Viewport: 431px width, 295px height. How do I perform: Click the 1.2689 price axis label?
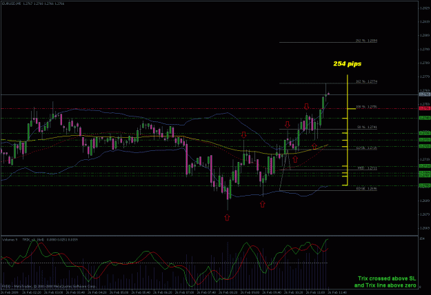tap(425, 201)
